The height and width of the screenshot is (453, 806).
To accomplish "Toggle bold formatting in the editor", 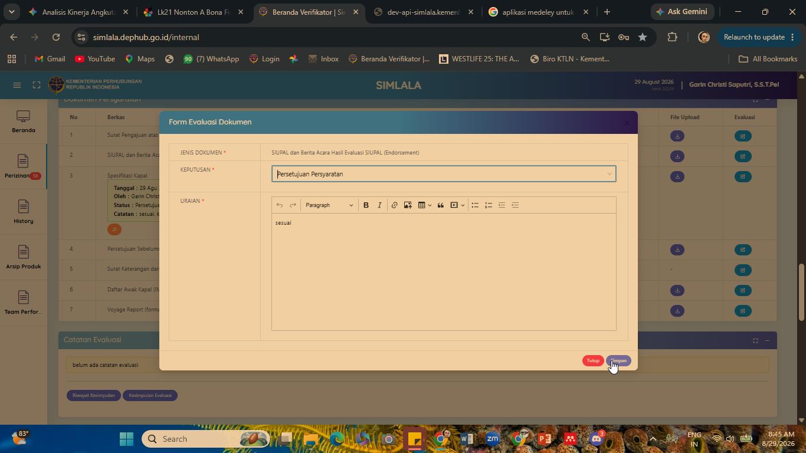I will pyautogui.click(x=366, y=205).
